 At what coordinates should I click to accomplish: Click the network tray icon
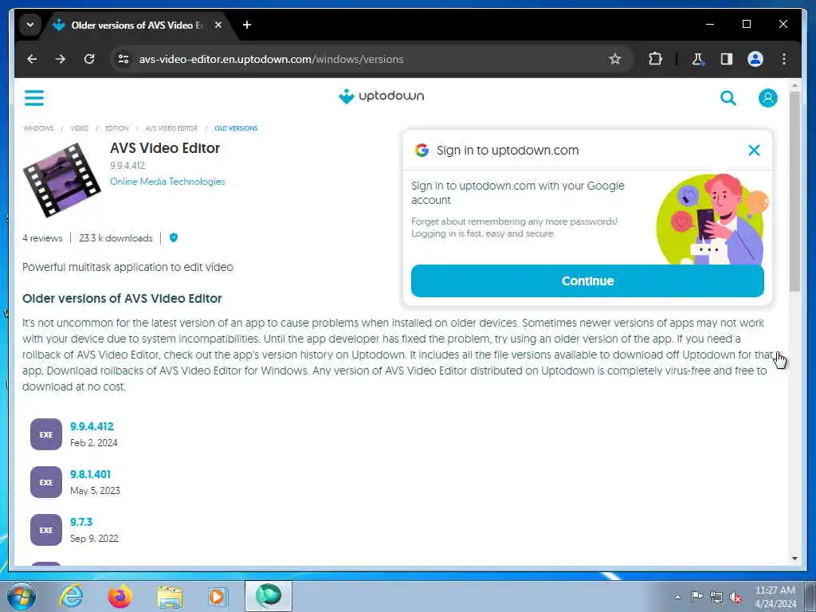716,598
